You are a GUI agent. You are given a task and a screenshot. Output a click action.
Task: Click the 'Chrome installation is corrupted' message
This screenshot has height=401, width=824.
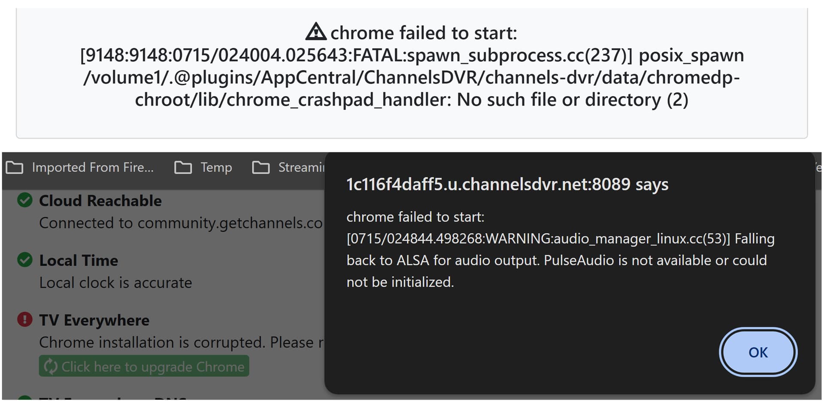click(182, 342)
